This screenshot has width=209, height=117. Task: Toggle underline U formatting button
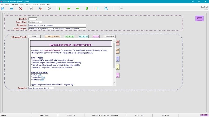(x=73, y=37)
